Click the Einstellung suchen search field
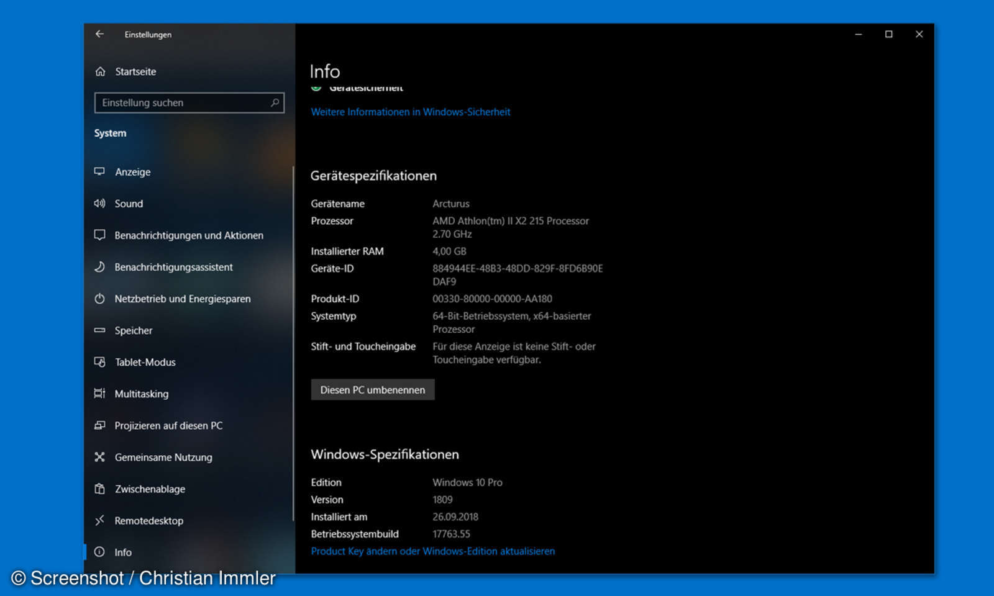This screenshot has height=596, width=994. point(180,102)
